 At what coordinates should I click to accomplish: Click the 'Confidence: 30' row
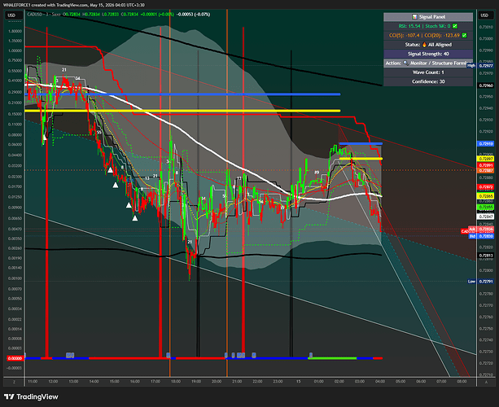(x=428, y=81)
